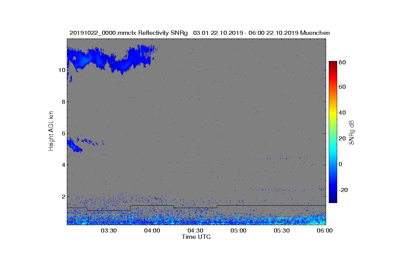The height and width of the screenshot is (268, 403).
Task: Click the height tick label 4
Action: pyautogui.click(x=63, y=165)
